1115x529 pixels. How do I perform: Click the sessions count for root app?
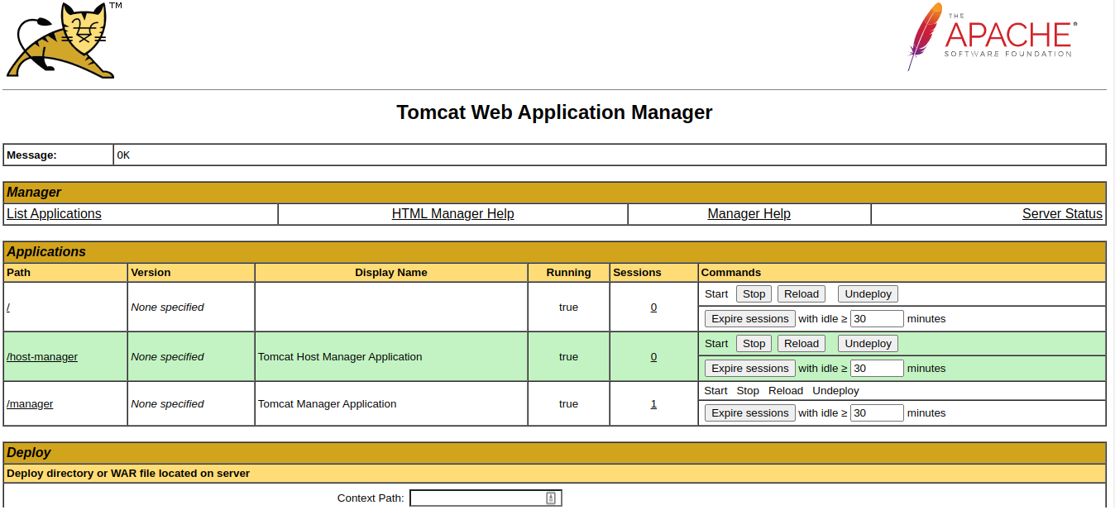653,307
